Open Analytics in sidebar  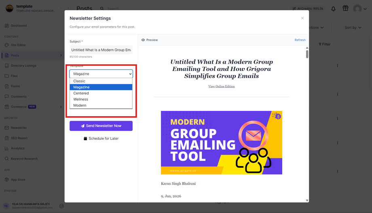point(17,148)
